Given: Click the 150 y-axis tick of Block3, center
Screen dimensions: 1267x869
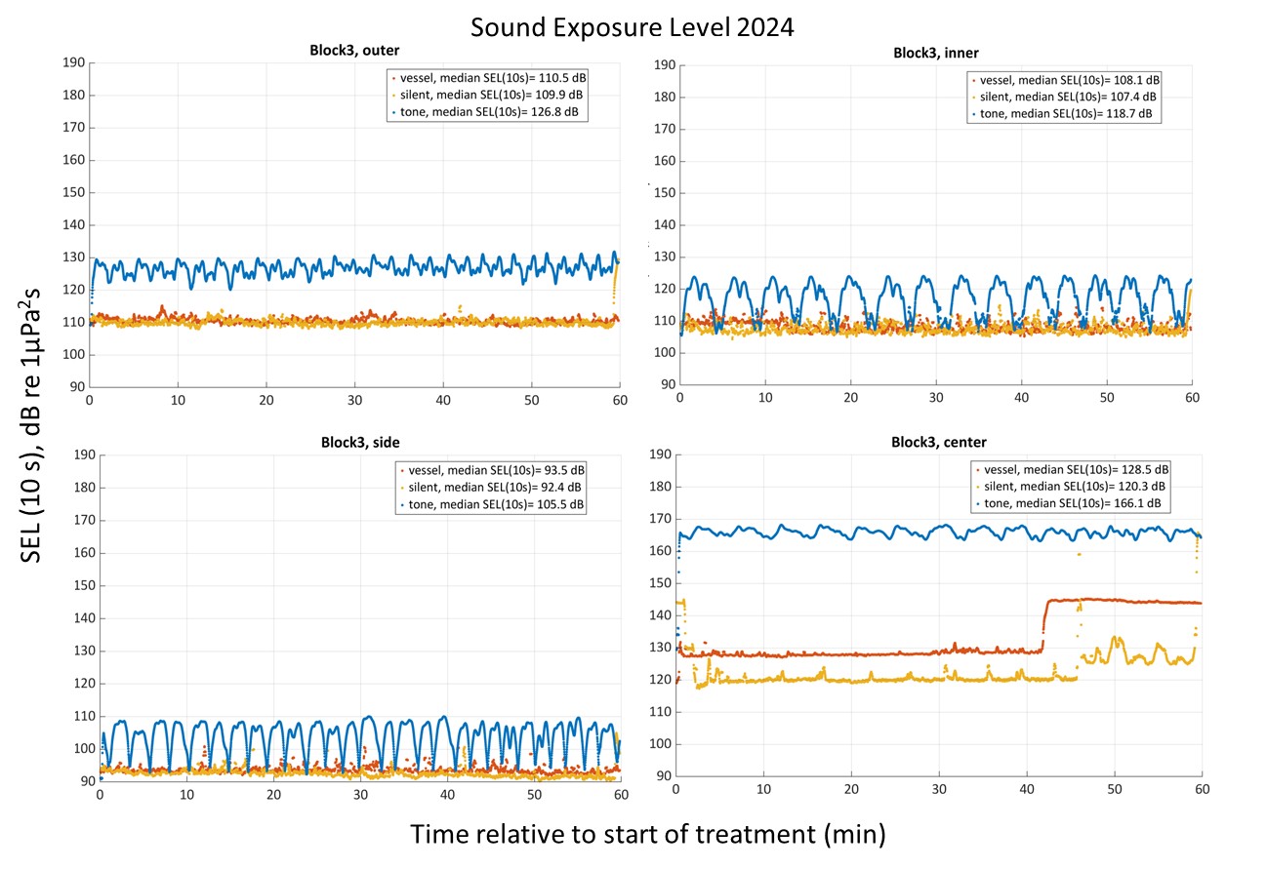Looking at the screenshot, I should coord(659,583).
